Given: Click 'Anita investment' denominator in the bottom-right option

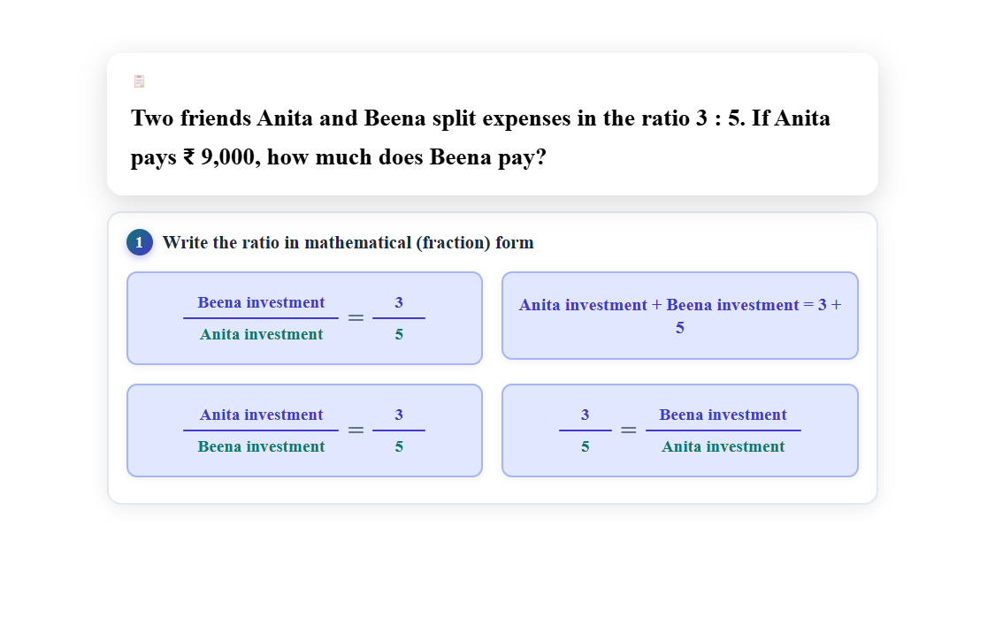Looking at the screenshot, I should 723,446.
